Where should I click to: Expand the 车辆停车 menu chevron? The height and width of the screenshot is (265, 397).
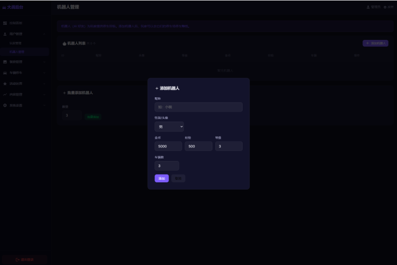tap(44, 73)
